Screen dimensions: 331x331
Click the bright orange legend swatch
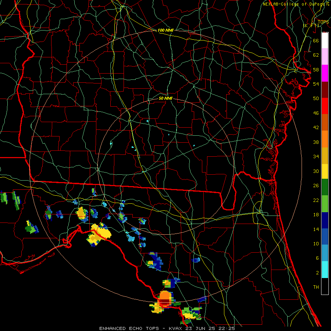coord(325,139)
